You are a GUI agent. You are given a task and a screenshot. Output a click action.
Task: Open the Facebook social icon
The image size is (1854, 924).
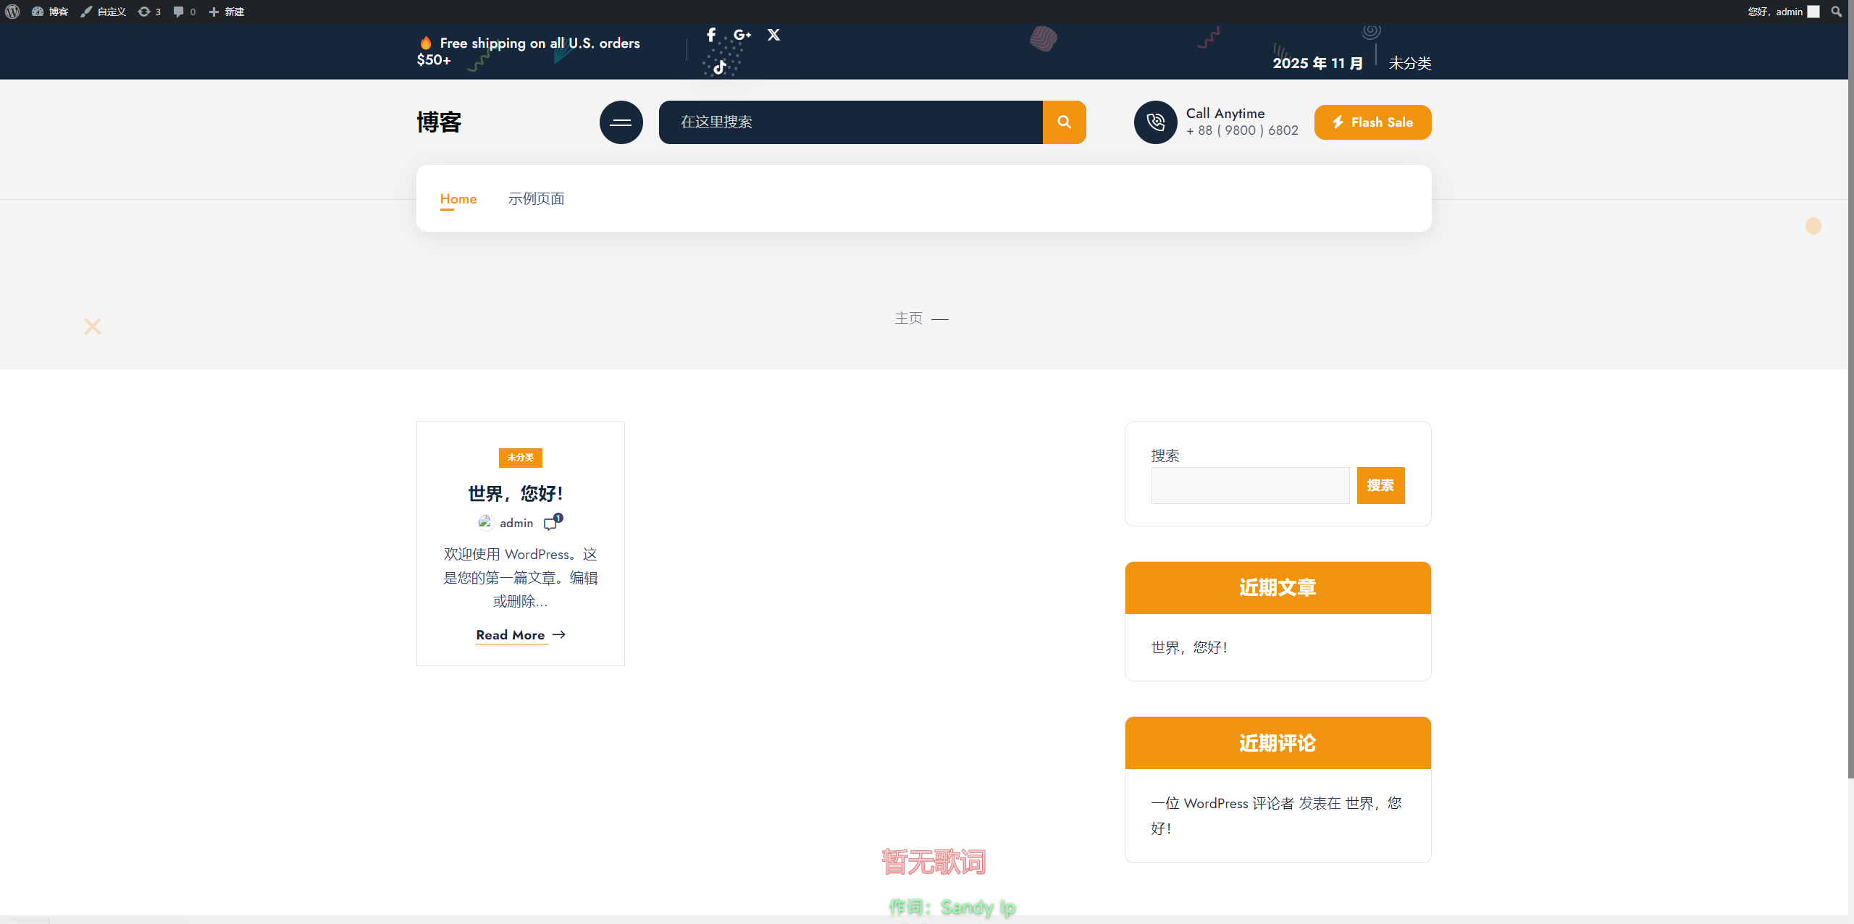click(711, 35)
